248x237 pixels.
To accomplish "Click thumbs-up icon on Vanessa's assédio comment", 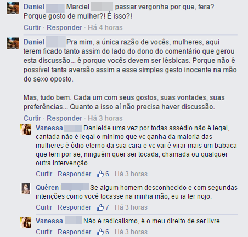I will 100,174.
